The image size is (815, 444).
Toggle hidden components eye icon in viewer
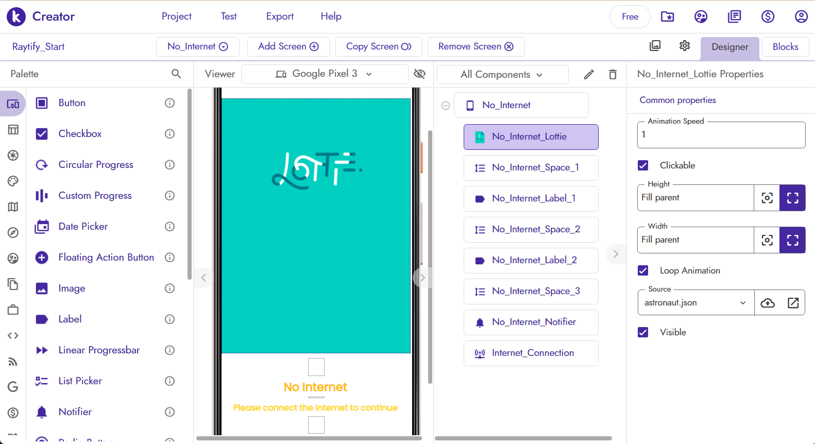click(420, 74)
